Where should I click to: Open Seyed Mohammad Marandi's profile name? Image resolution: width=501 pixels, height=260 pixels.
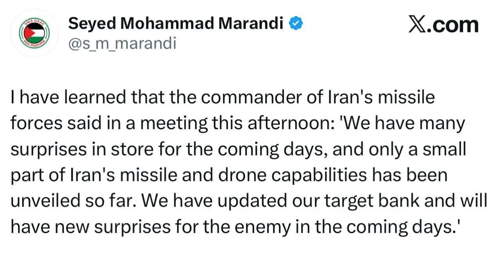(176, 24)
